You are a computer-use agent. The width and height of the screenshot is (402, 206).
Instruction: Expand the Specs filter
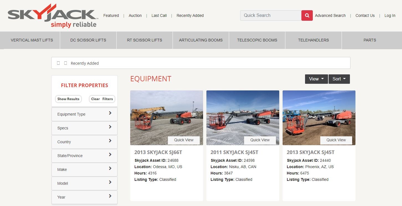tap(84, 128)
